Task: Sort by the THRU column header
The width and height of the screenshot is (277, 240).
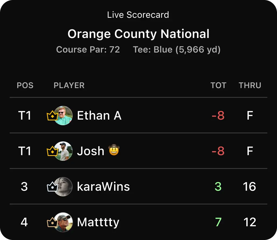Action: [250, 85]
